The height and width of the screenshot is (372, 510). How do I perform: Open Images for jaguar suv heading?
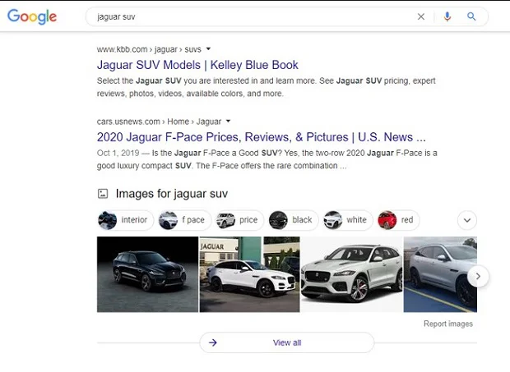click(171, 194)
